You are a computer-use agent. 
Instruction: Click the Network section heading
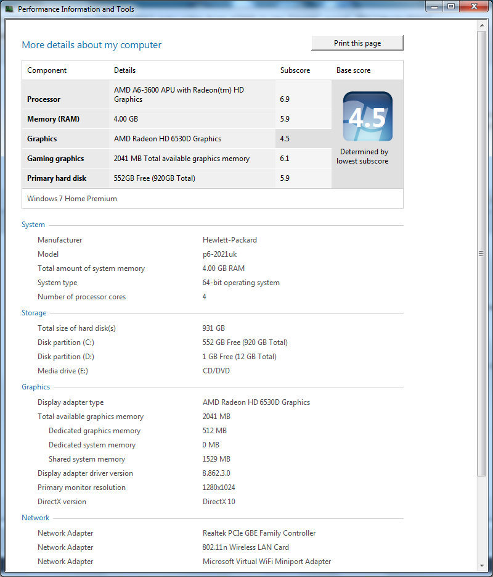pyautogui.click(x=35, y=518)
